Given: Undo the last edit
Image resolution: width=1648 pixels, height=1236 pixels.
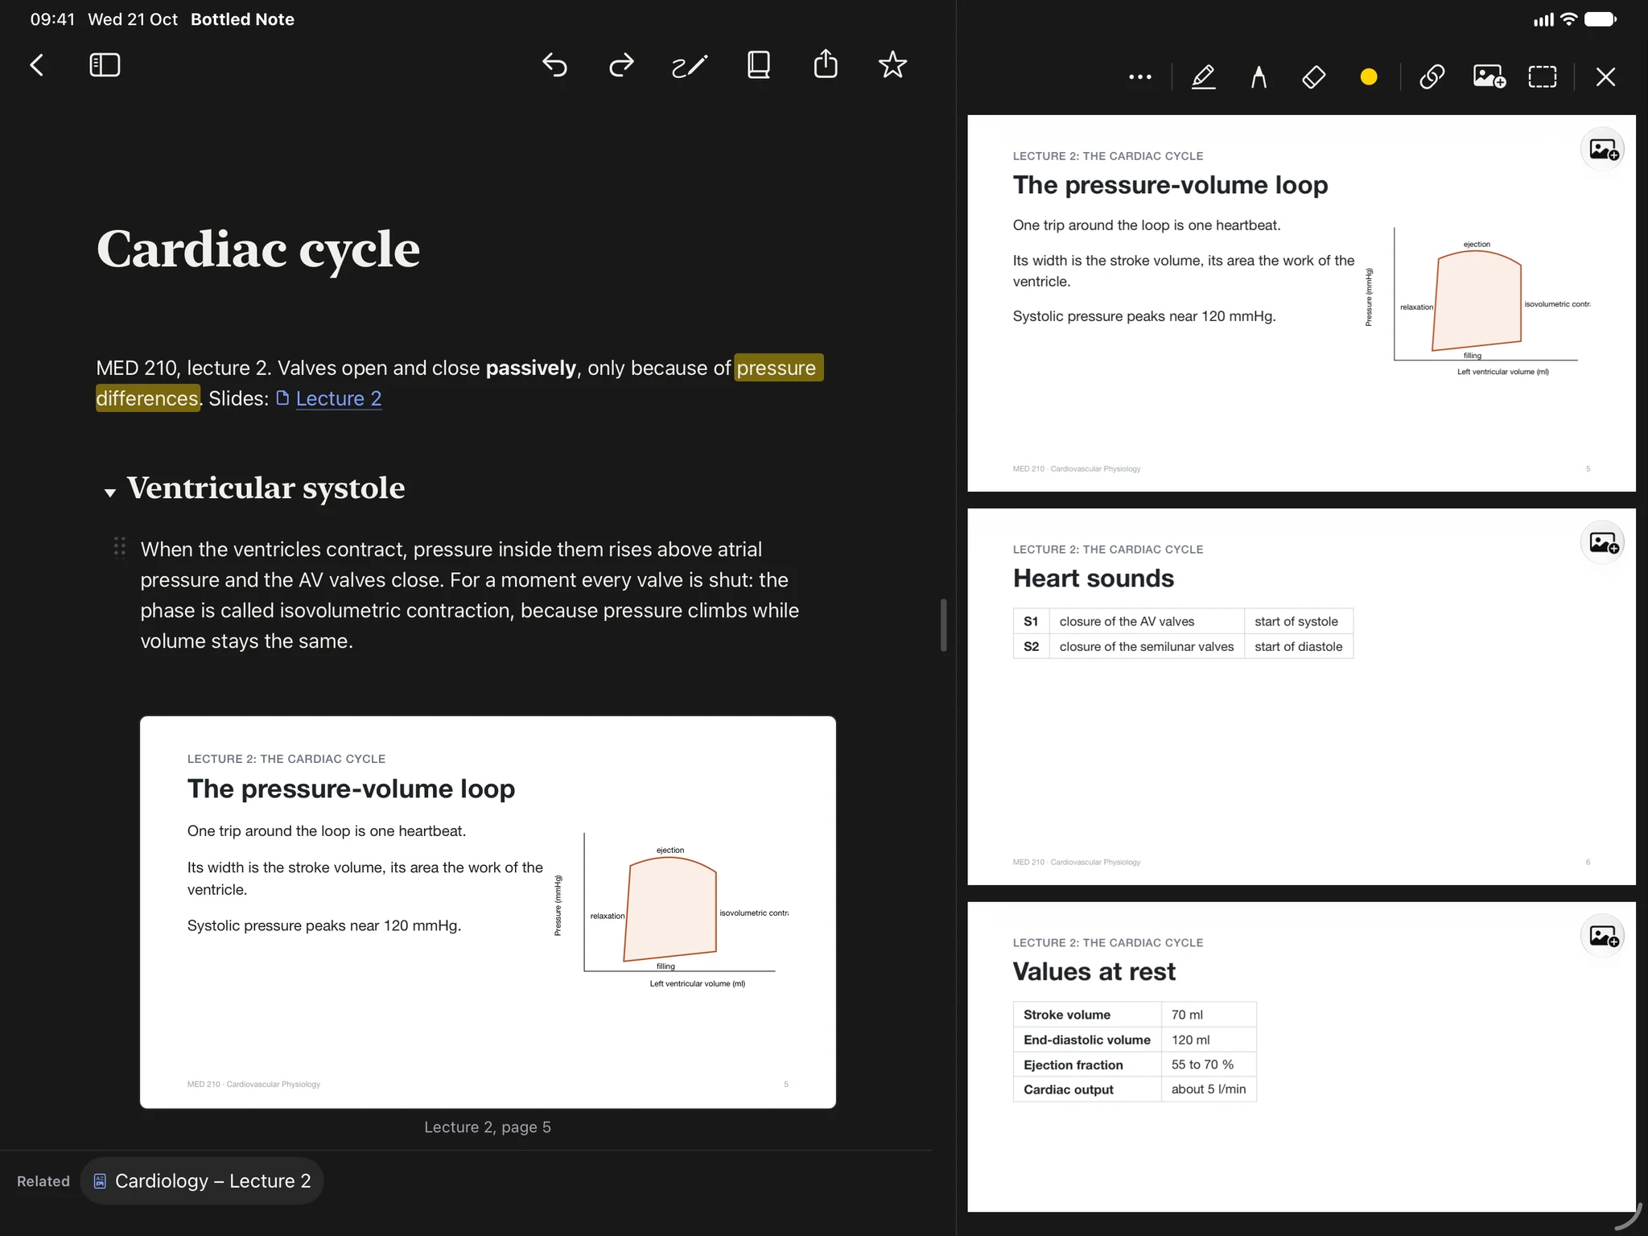Looking at the screenshot, I should (554, 65).
